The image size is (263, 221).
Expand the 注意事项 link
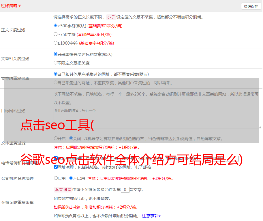click(x=151, y=216)
